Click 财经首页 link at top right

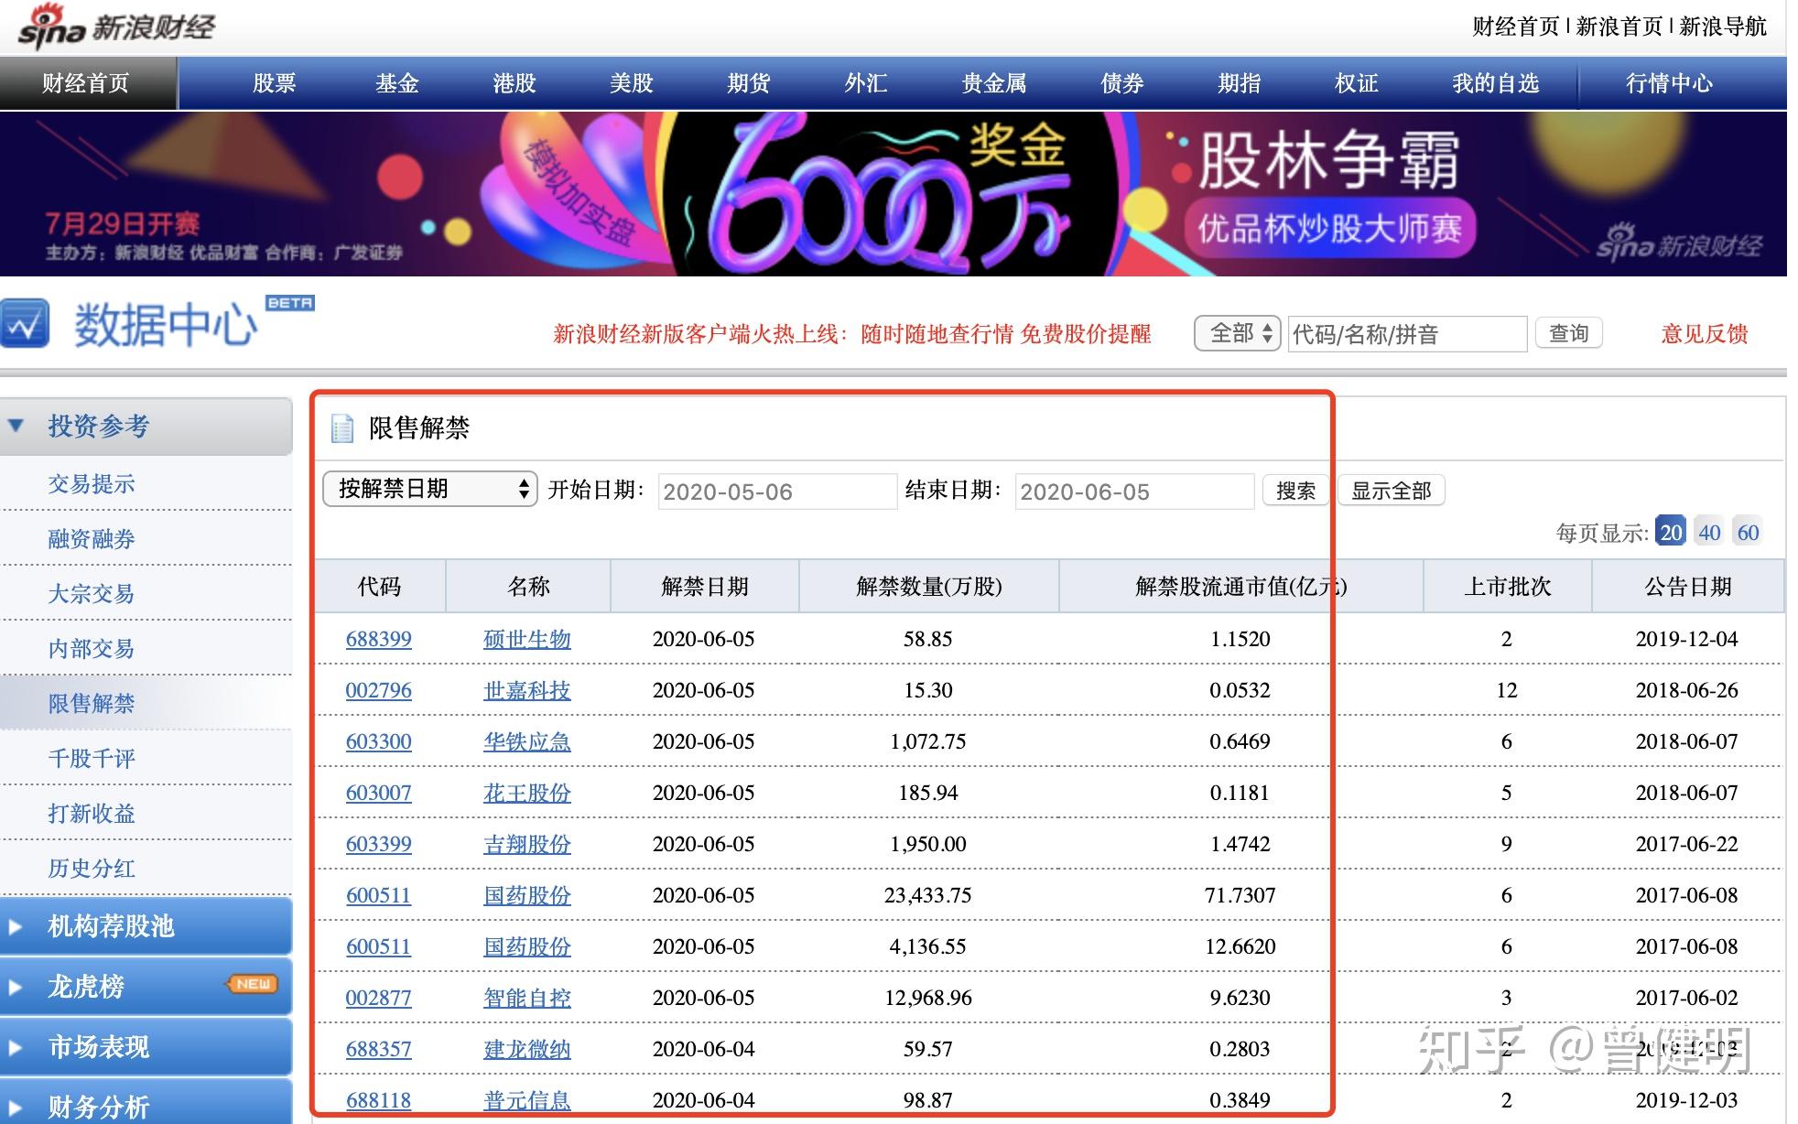click(x=1515, y=27)
